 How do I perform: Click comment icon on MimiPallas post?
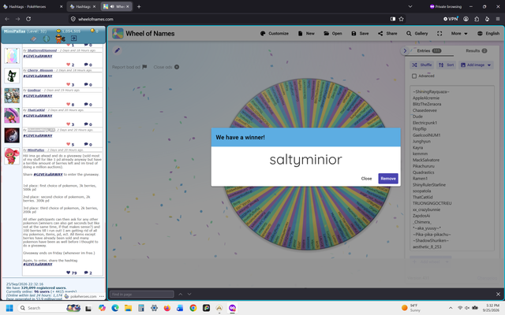point(86,272)
